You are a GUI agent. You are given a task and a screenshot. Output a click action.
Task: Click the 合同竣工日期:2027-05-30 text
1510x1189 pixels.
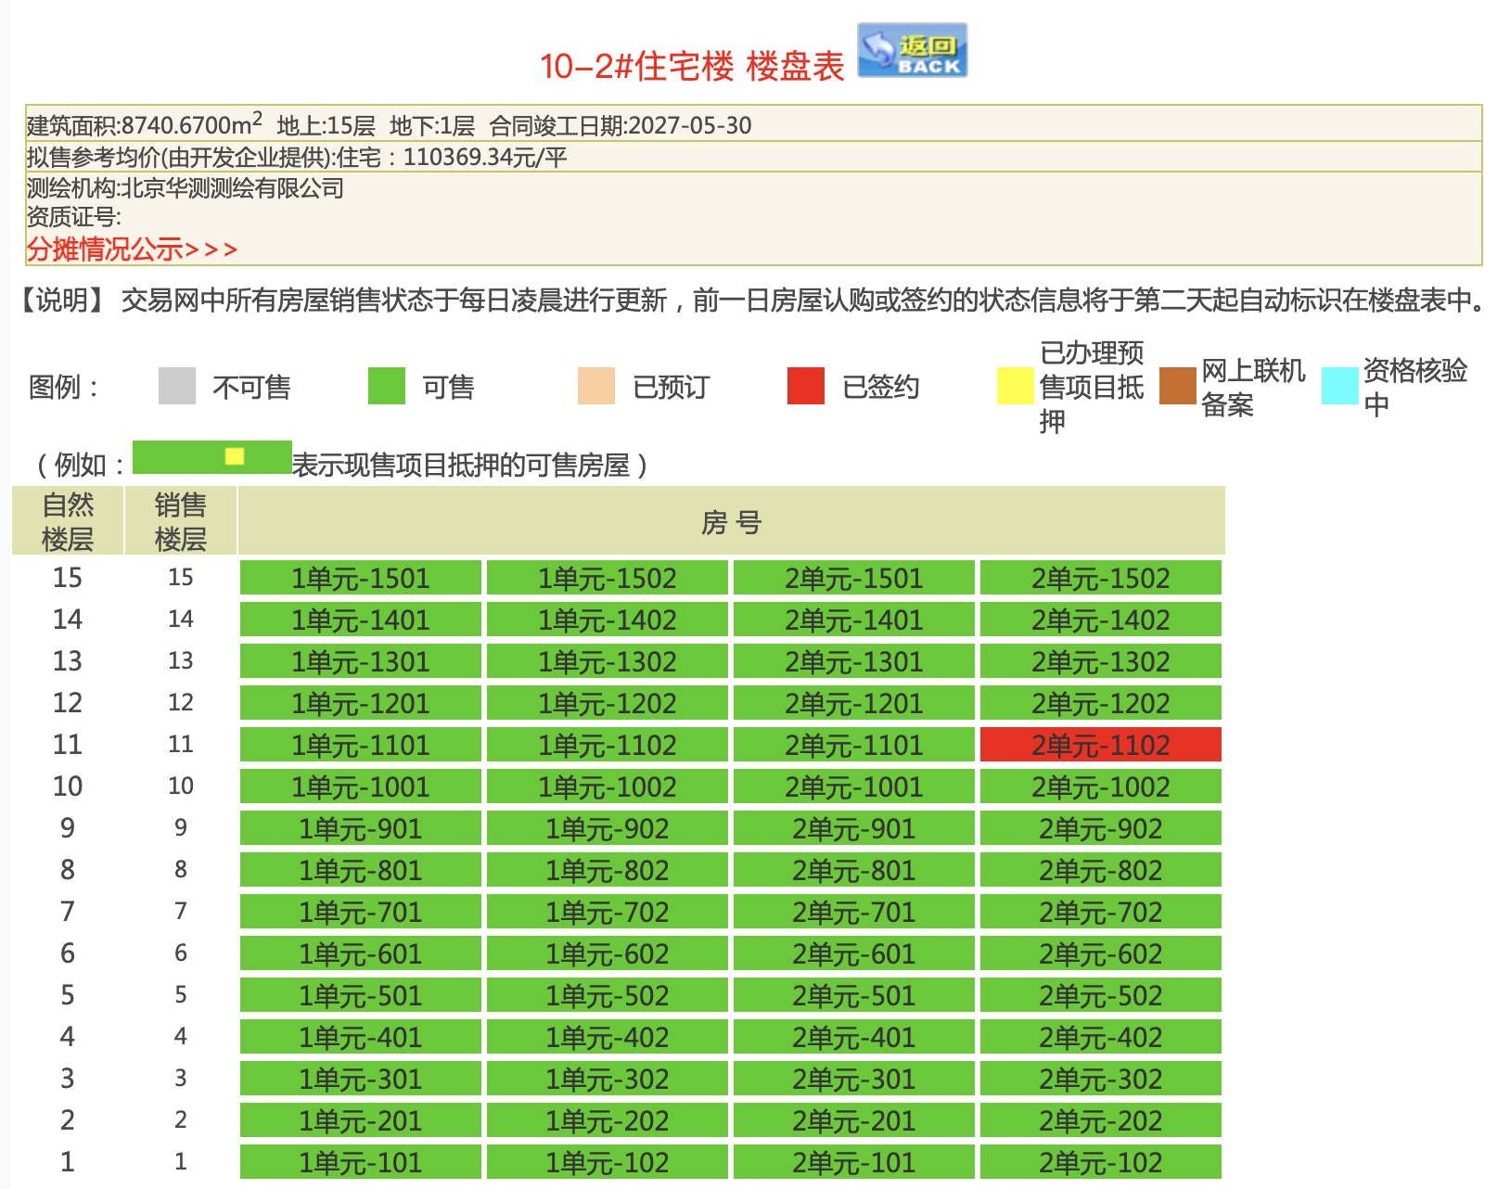pos(621,125)
